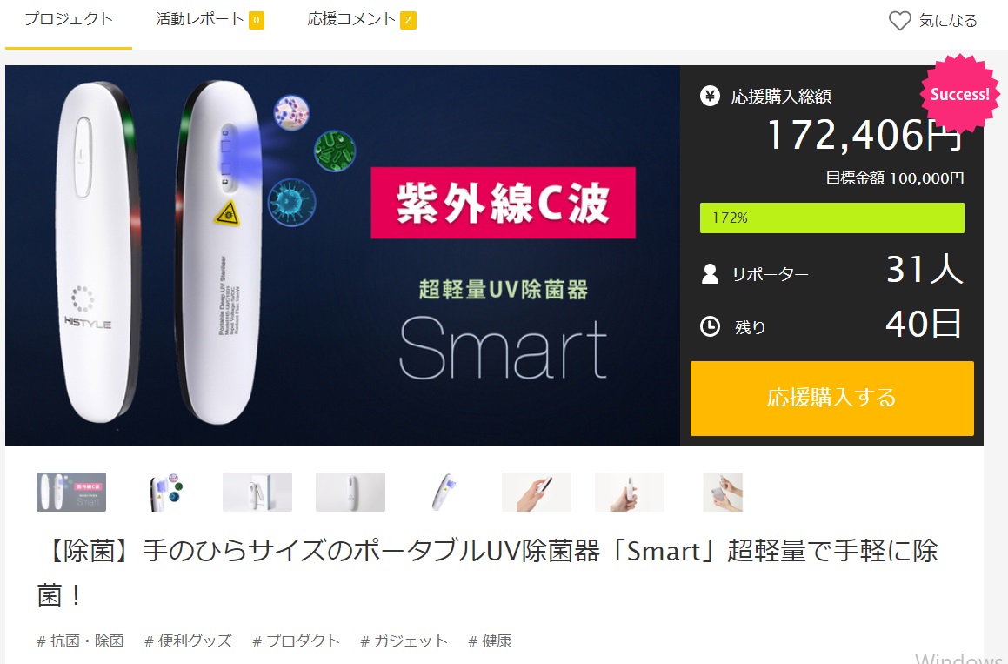
Task: Click the activity report count badge
Action: pyautogui.click(x=256, y=20)
